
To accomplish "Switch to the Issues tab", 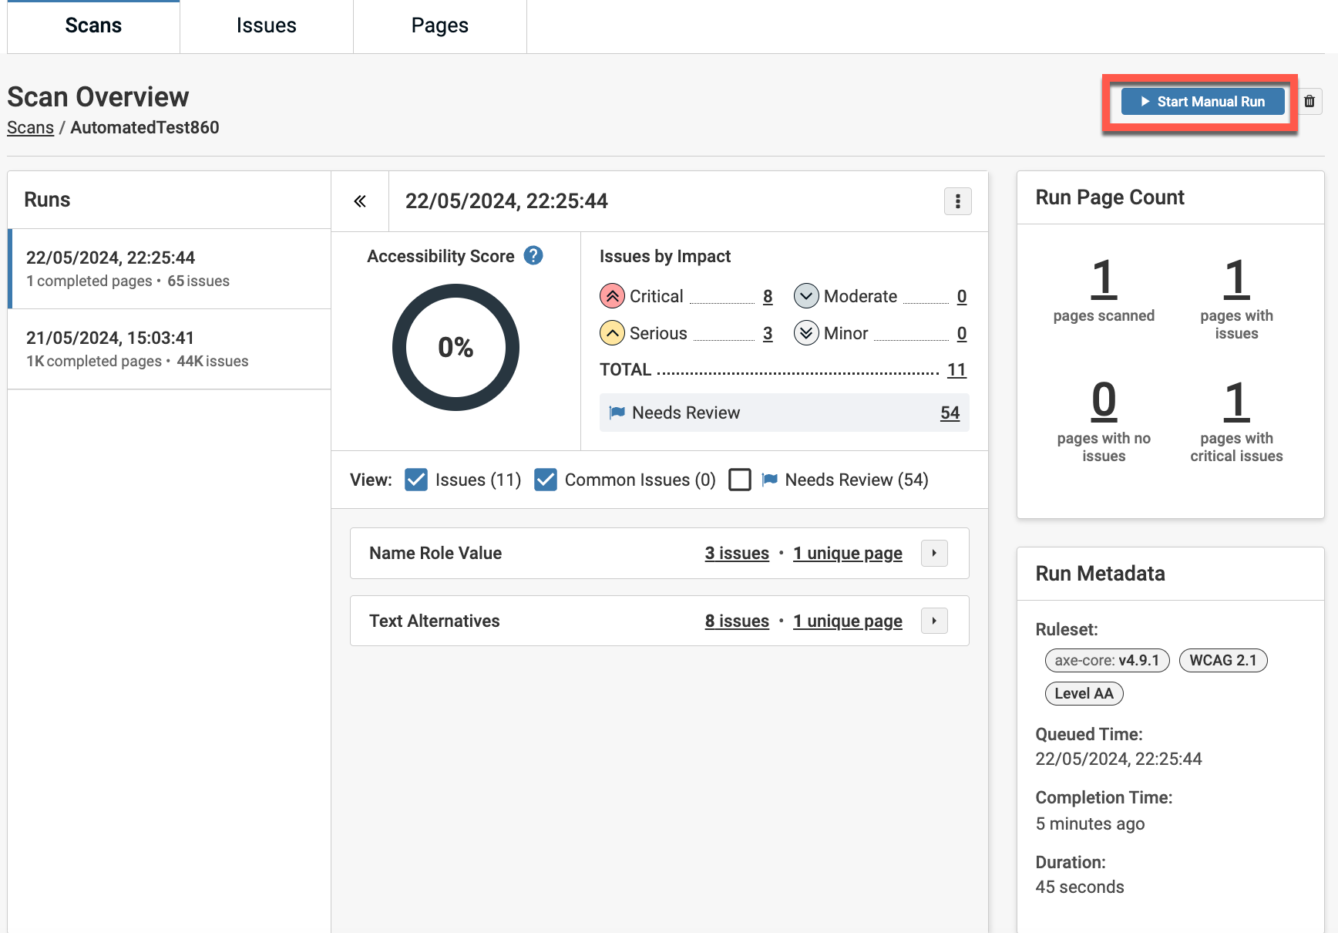I will (x=266, y=26).
